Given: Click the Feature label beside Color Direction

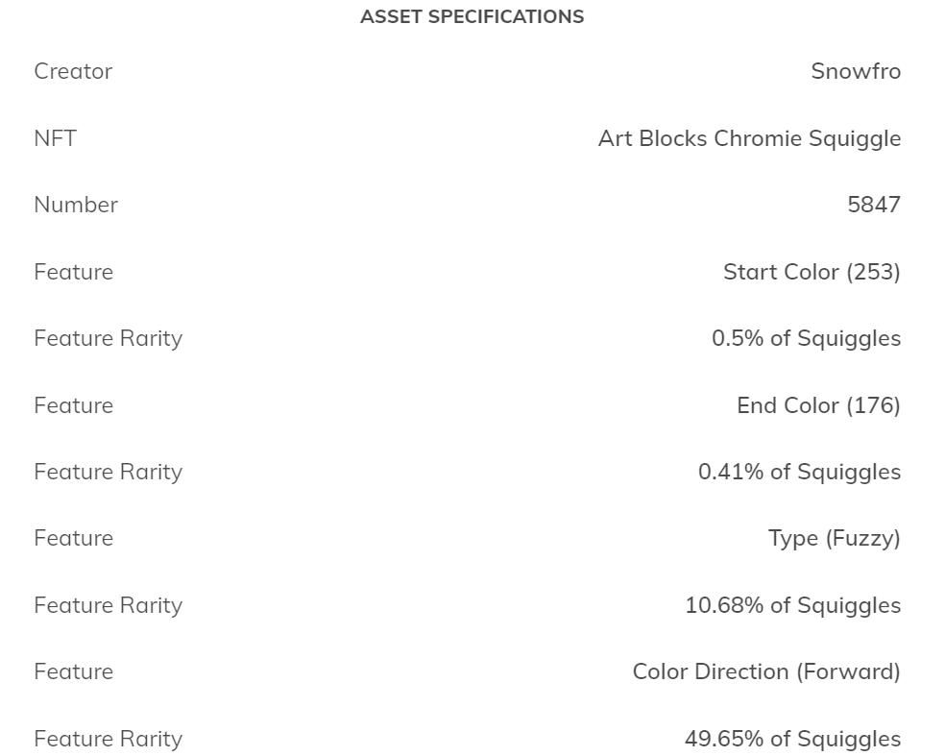Looking at the screenshot, I should click(73, 671).
